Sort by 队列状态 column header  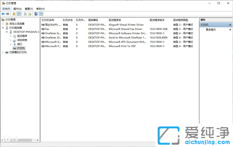point(68,20)
